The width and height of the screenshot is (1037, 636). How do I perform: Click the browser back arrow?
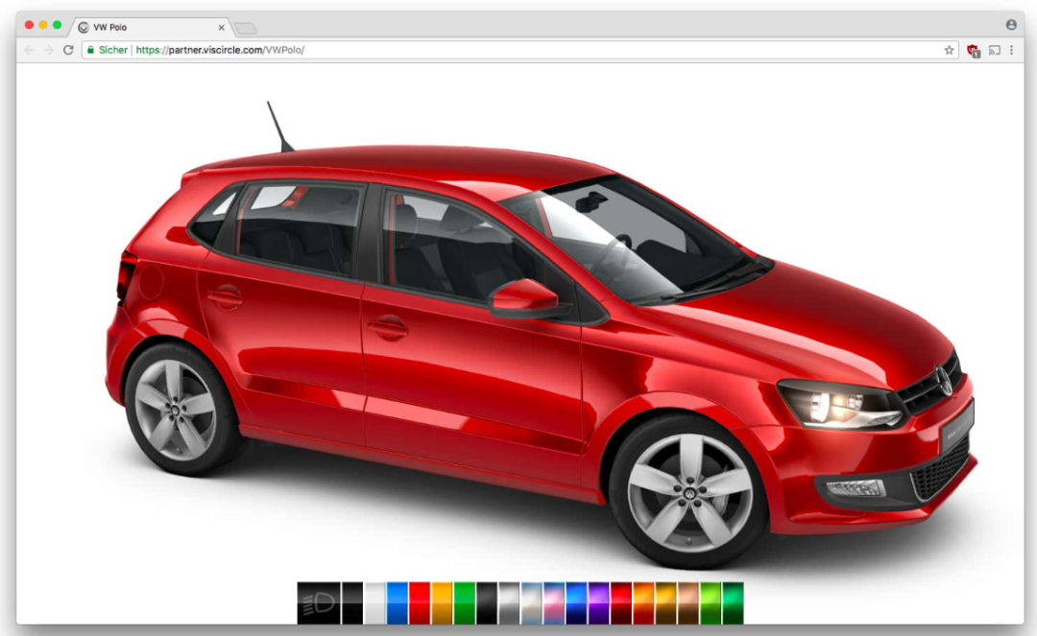point(29,50)
